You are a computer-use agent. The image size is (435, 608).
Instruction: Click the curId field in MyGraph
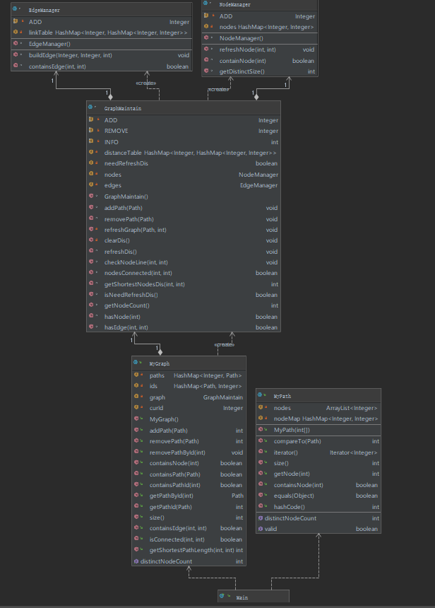point(157,408)
